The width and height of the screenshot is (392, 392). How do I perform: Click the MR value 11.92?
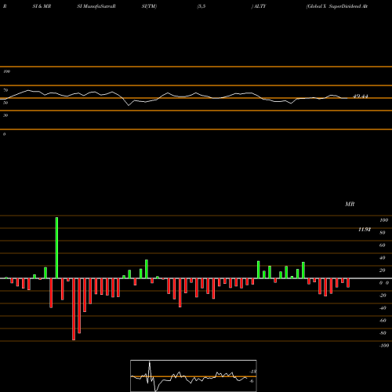pyautogui.click(x=365, y=230)
